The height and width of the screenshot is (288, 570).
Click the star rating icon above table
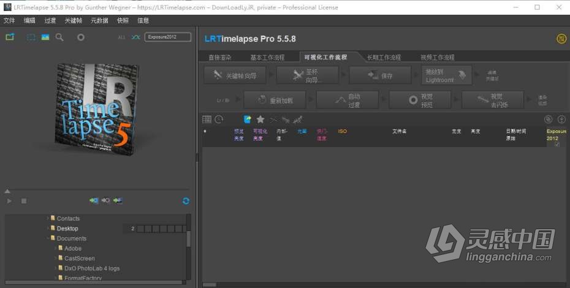click(x=260, y=119)
